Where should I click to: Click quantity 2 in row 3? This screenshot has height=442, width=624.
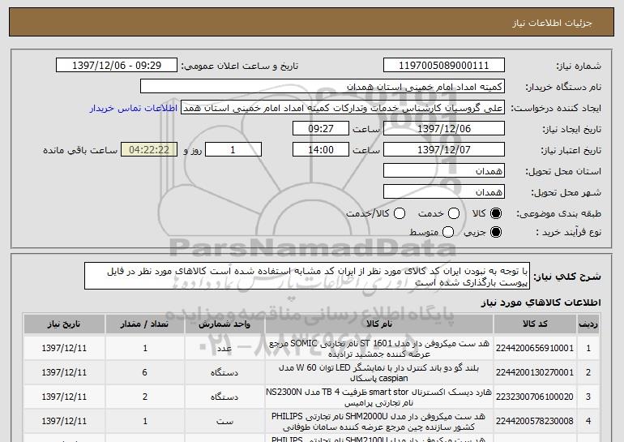click(x=144, y=397)
